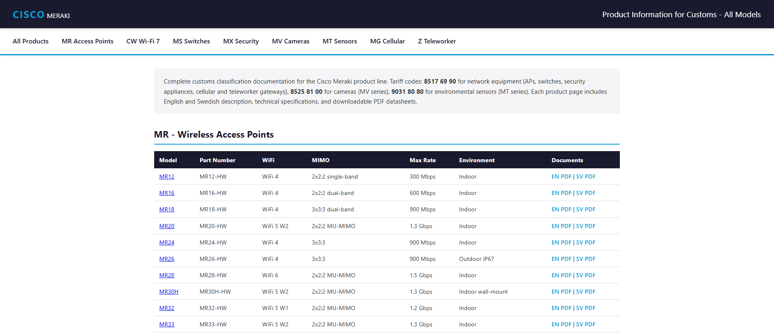Download EN PDF for MR12
This screenshot has width=774, height=335.
pyautogui.click(x=561, y=177)
